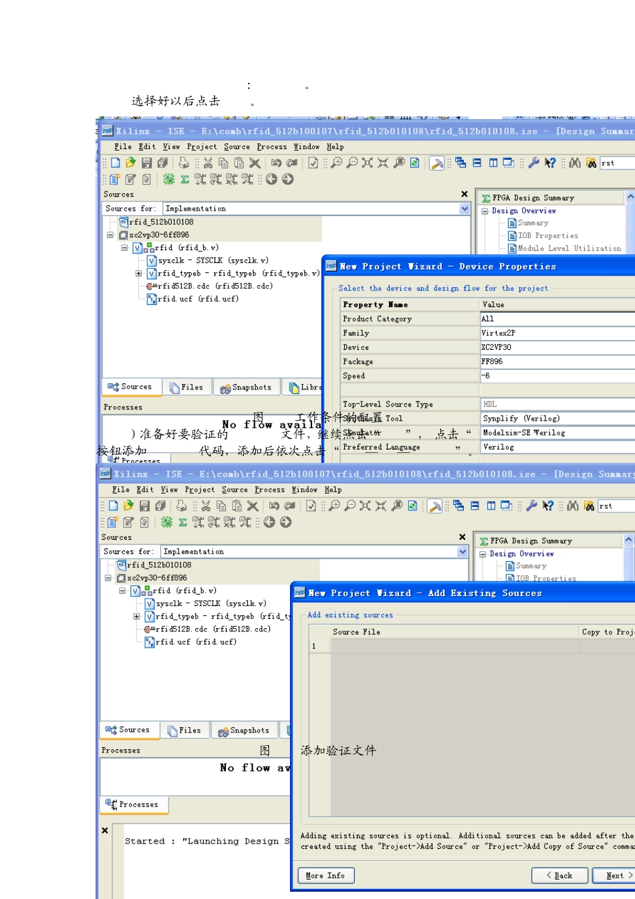Screen dimensions: 635x899
Task: Click Tile Vertically icon in lower ISE window
Action: click(x=491, y=506)
